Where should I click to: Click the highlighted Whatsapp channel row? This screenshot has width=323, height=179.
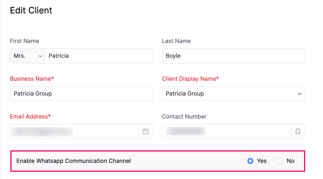[x=158, y=161]
